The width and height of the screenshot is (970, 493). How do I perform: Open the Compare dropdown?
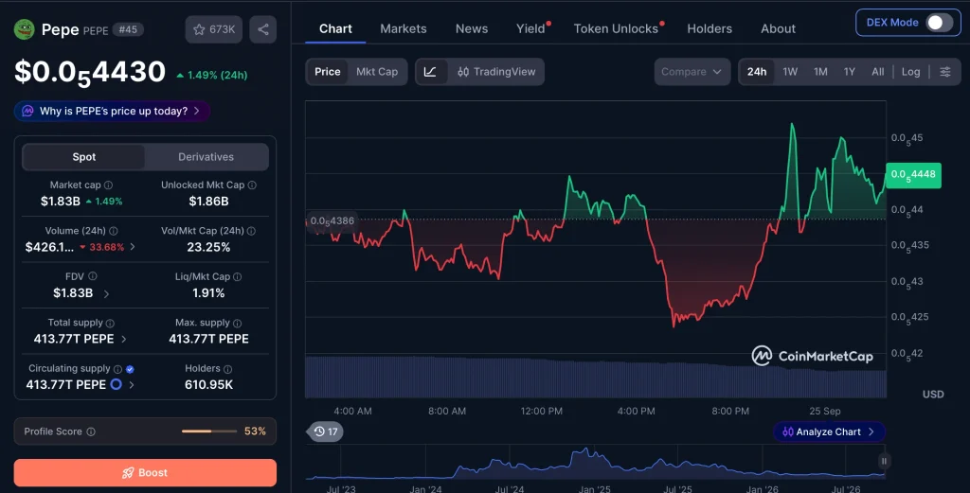coord(692,72)
